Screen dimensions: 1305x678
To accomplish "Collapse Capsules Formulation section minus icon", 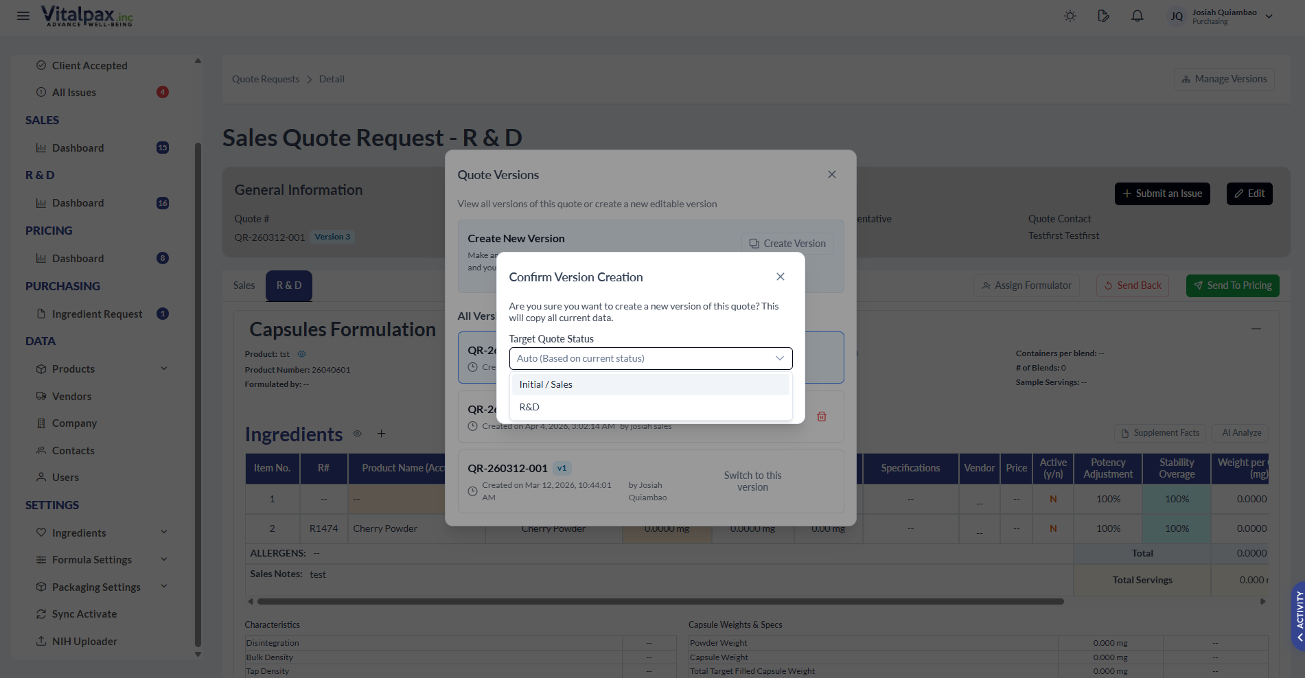I will pos(1256,329).
